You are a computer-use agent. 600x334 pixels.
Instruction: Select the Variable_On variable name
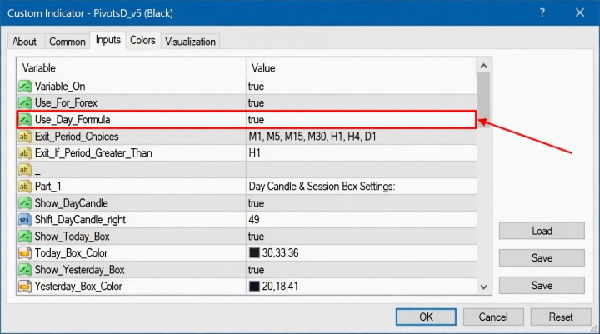pos(60,87)
